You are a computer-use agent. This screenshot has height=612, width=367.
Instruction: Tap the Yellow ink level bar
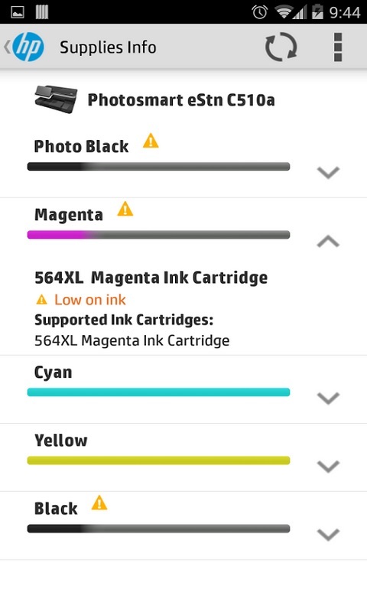pos(158,461)
